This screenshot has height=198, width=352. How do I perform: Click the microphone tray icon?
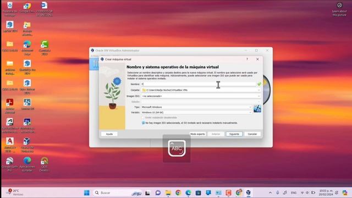coord(278,193)
